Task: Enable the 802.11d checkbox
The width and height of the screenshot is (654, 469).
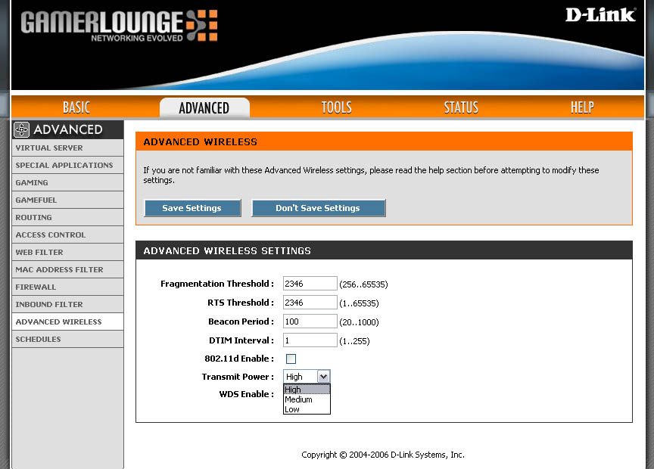Action: (291, 359)
